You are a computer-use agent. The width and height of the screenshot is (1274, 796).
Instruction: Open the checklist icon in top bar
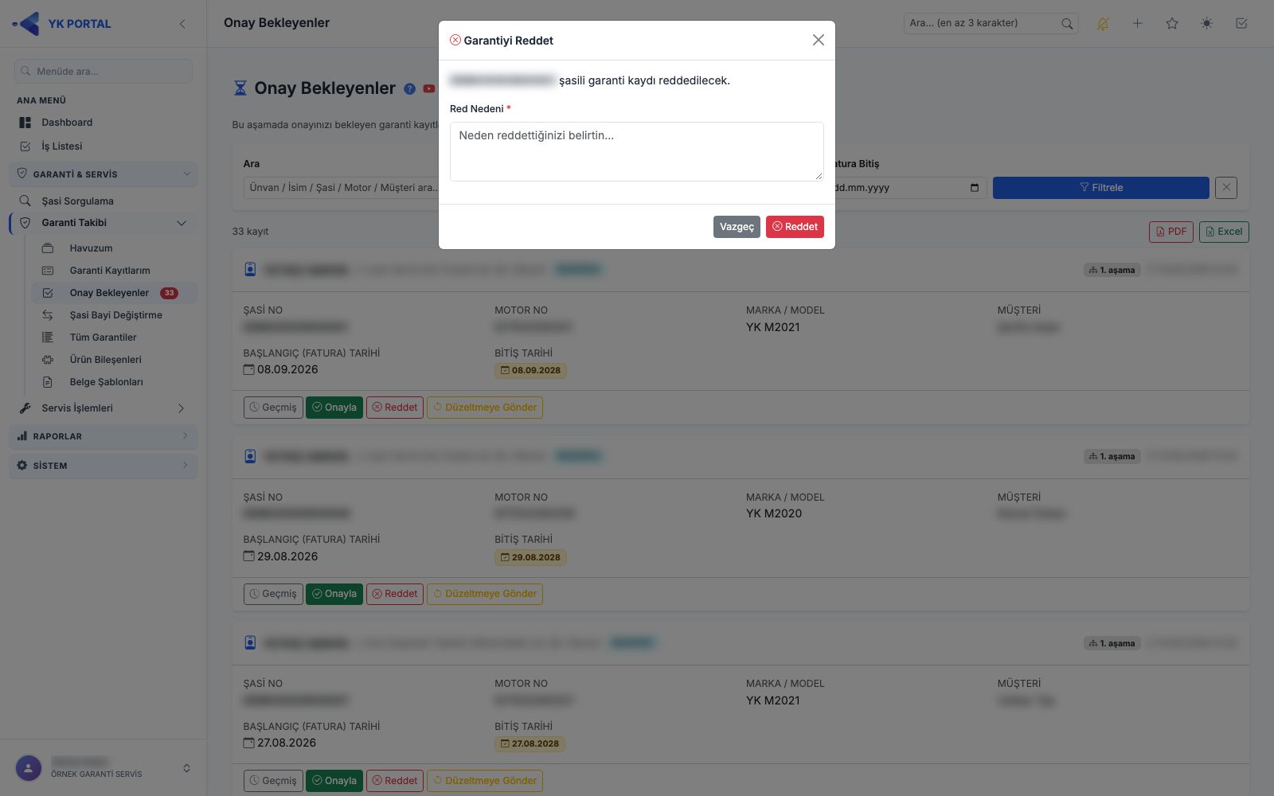coord(1241,24)
